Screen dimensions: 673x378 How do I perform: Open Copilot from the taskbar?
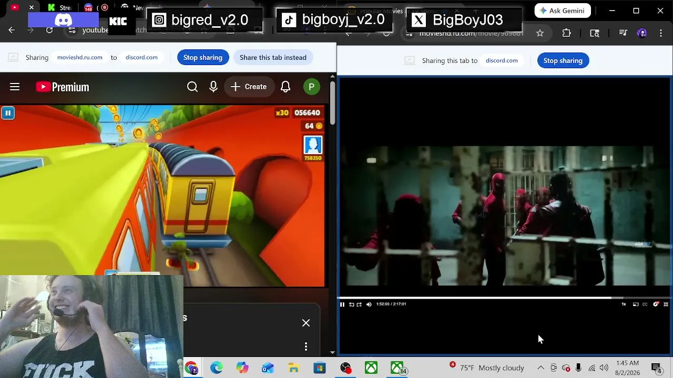point(242,368)
